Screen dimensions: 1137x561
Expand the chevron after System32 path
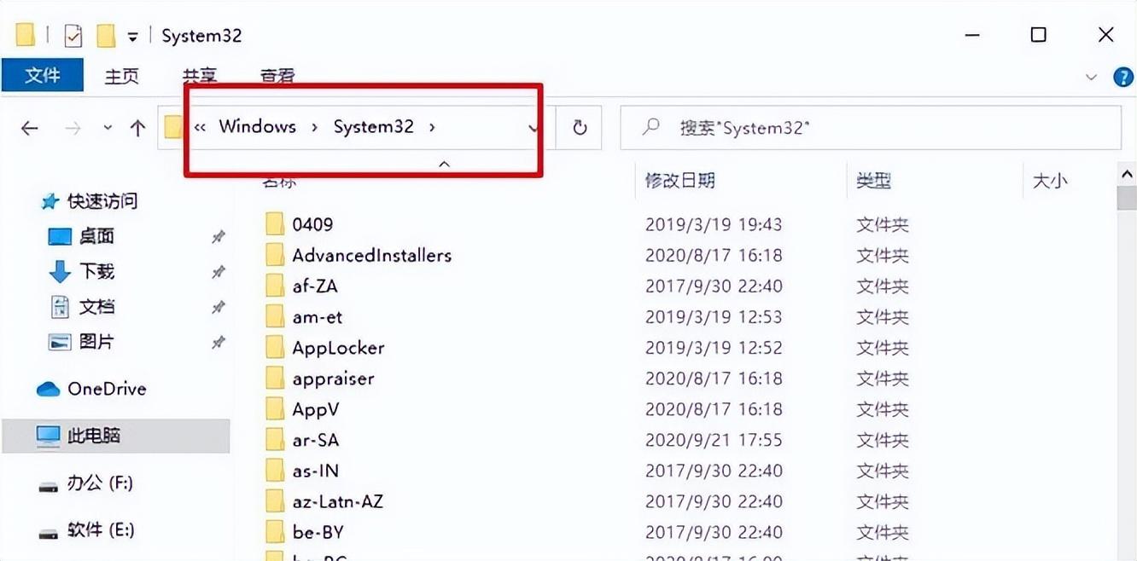(x=432, y=127)
